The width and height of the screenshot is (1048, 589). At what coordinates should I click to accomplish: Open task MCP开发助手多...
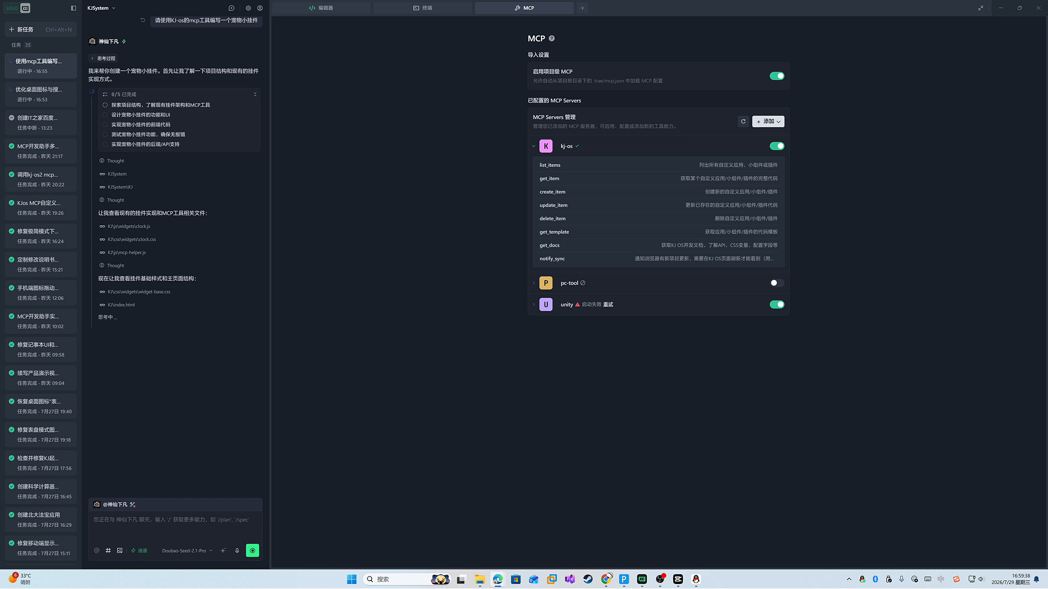[x=41, y=151]
